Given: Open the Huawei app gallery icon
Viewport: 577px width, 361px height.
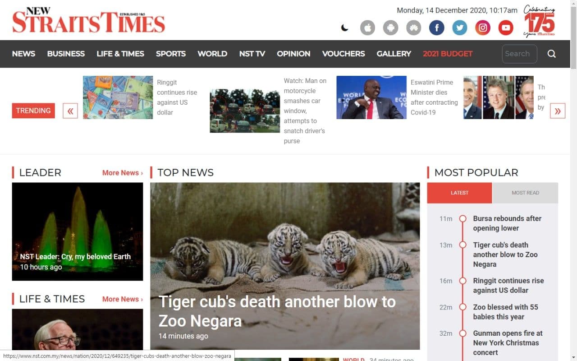Looking at the screenshot, I should point(413,28).
